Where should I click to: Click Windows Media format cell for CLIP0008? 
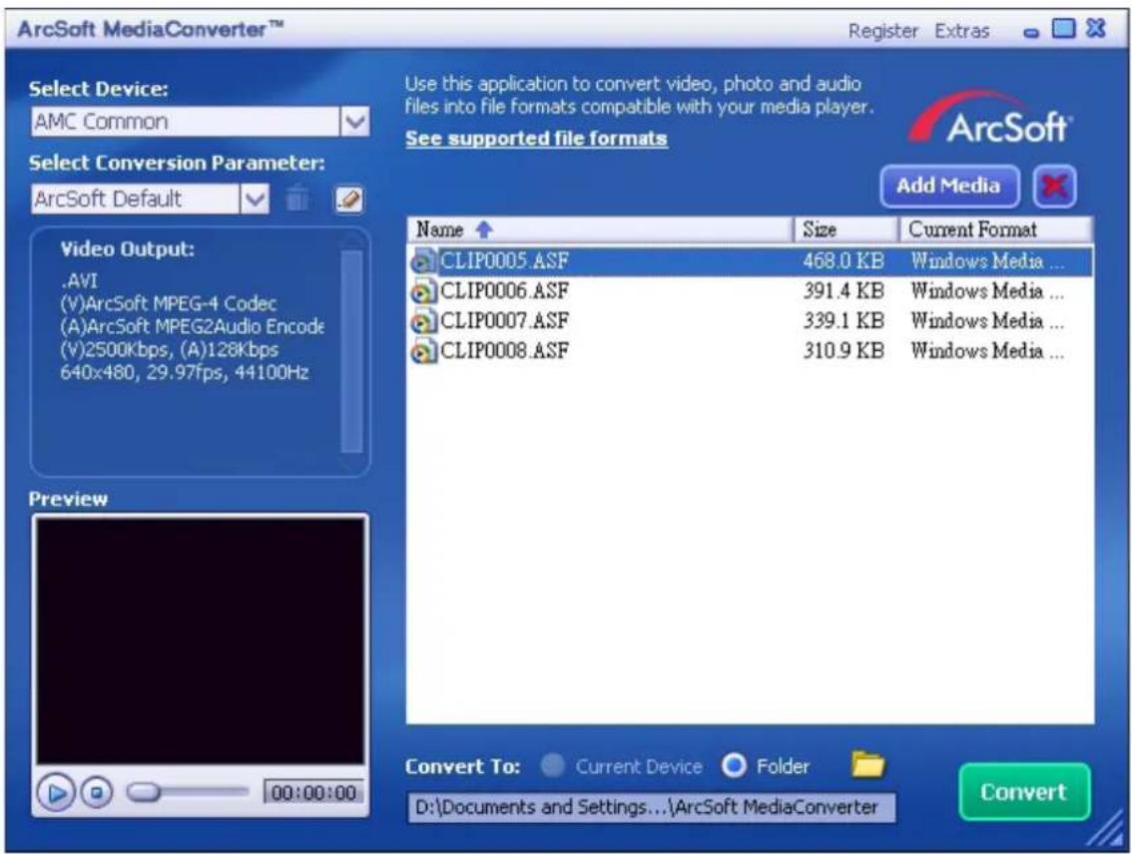pyautogui.click(x=987, y=350)
